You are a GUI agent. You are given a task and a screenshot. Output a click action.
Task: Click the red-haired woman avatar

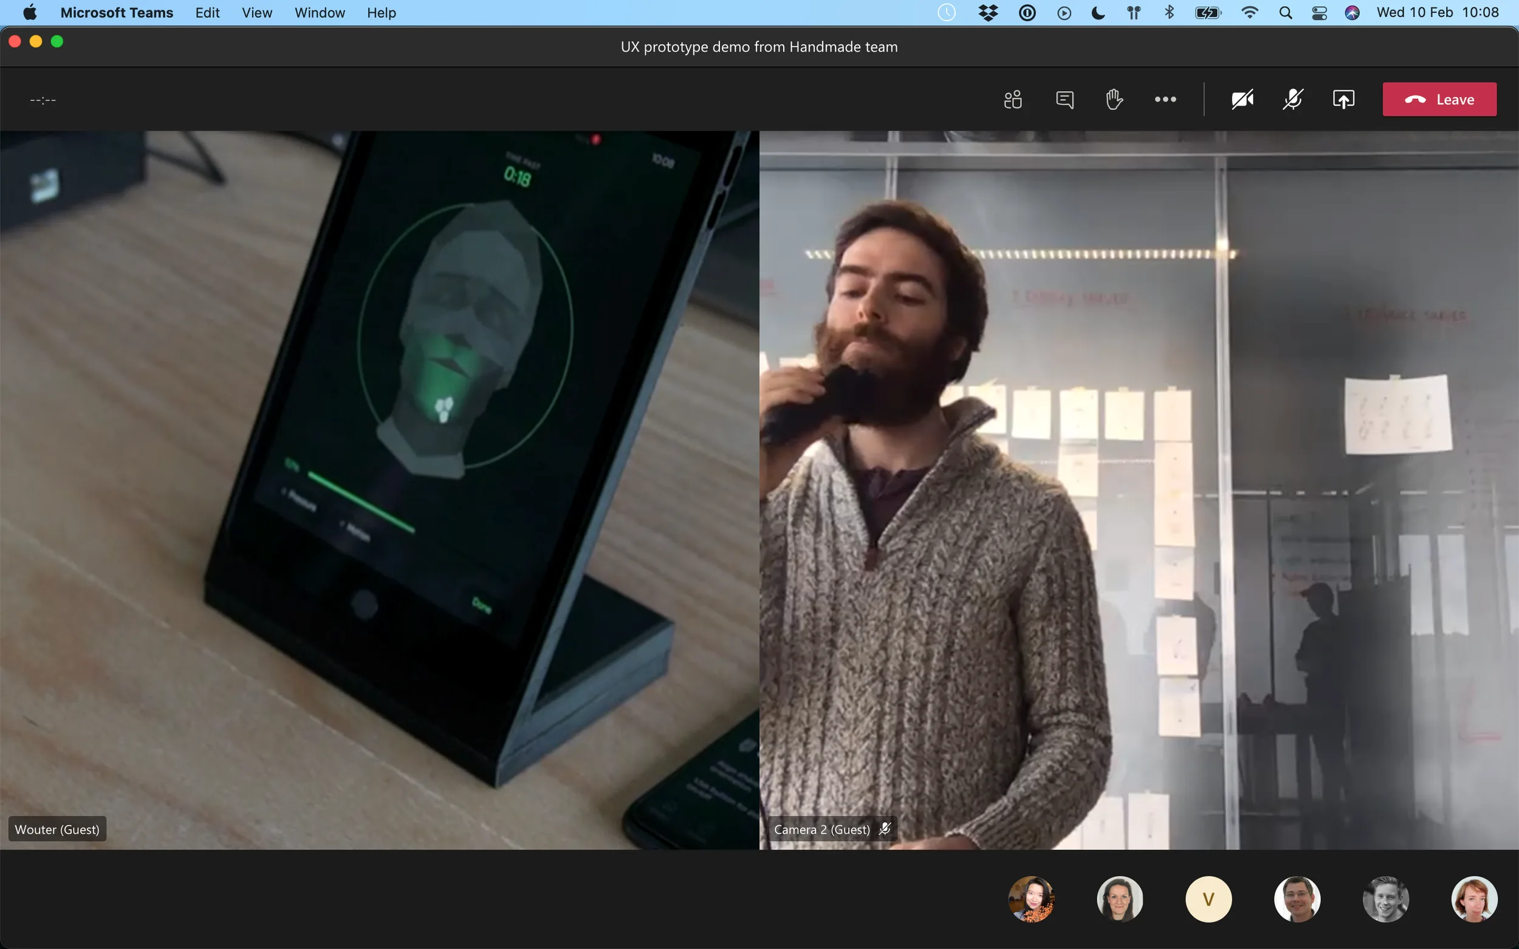1474,899
